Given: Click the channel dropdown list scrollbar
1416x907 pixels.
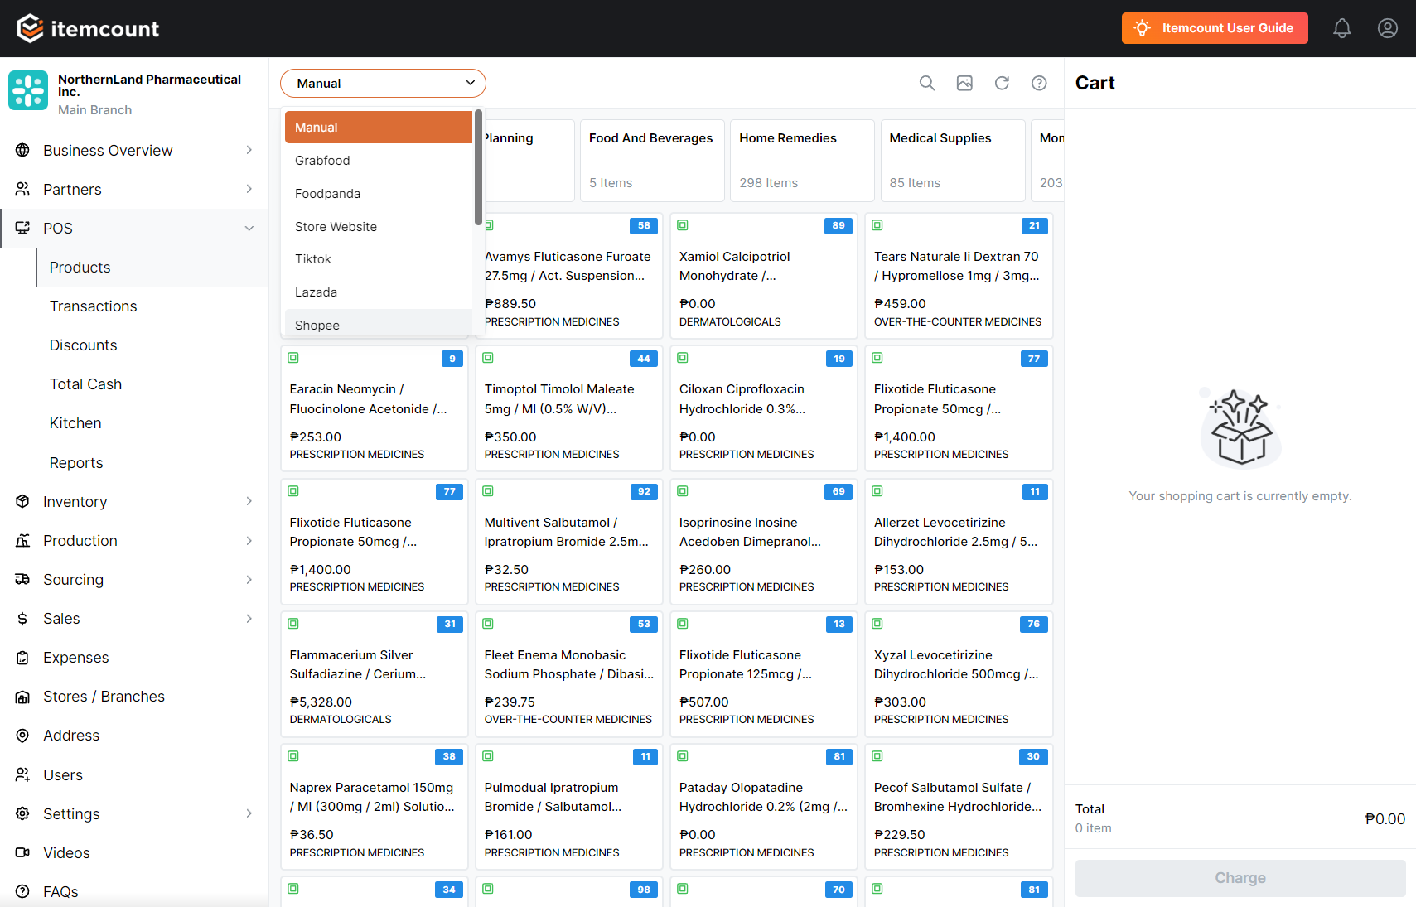Looking at the screenshot, I should (x=478, y=167).
